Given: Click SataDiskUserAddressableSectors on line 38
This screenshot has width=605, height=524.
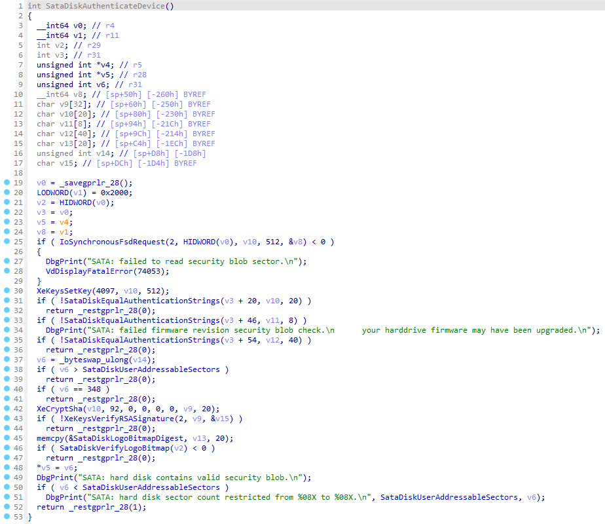Looking at the screenshot, I should (151, 369).
